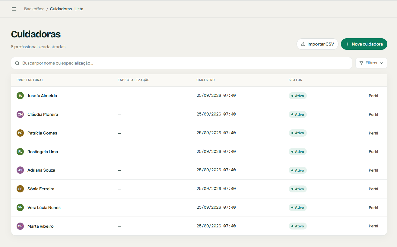Screen dimensions: 397x247
Task: Click the SF avatar of Sônia Ferreira
Action: pyautogui.click(x=20, y=189)
